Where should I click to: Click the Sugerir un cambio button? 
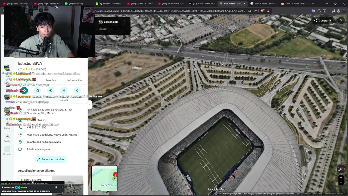[x=51, y=159]
